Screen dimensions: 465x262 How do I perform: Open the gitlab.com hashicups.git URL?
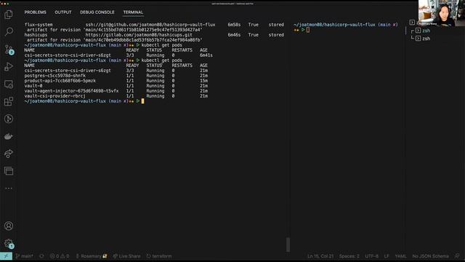click(139, 35)
